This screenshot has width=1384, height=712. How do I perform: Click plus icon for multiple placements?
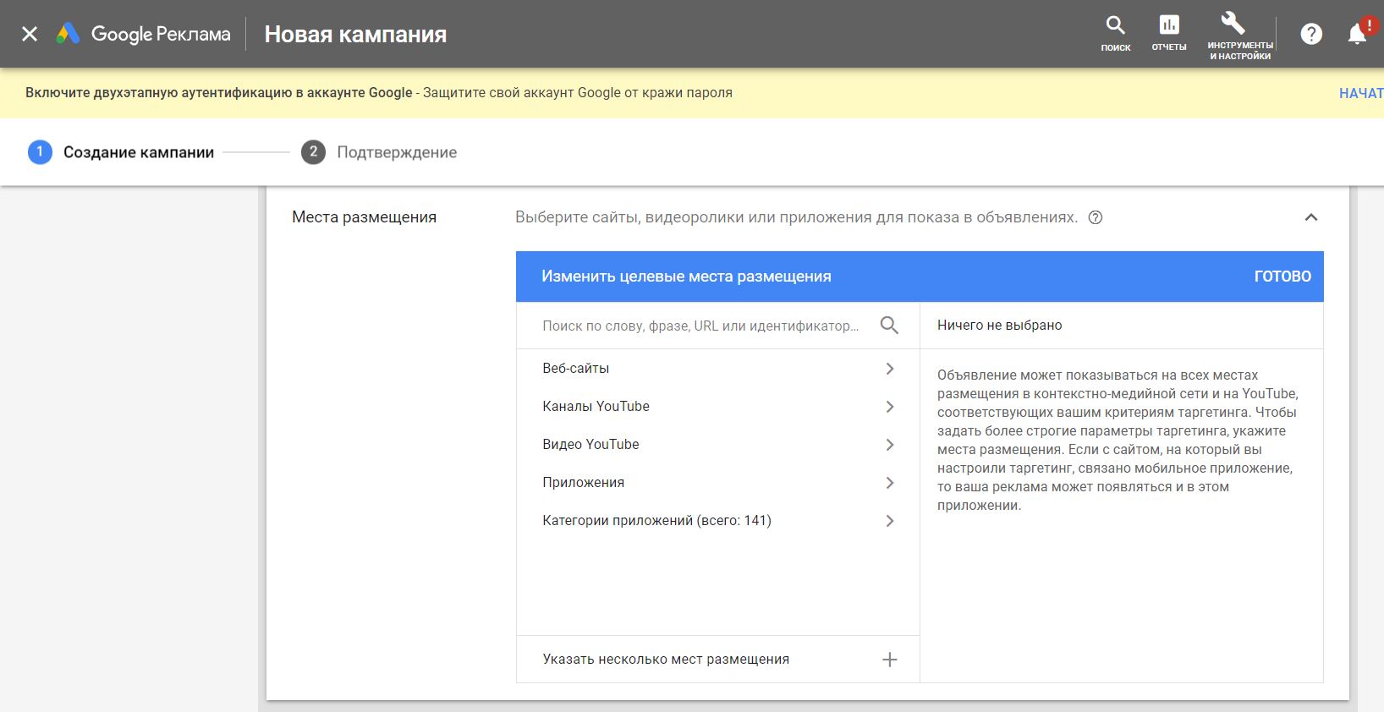pos(890,660)
